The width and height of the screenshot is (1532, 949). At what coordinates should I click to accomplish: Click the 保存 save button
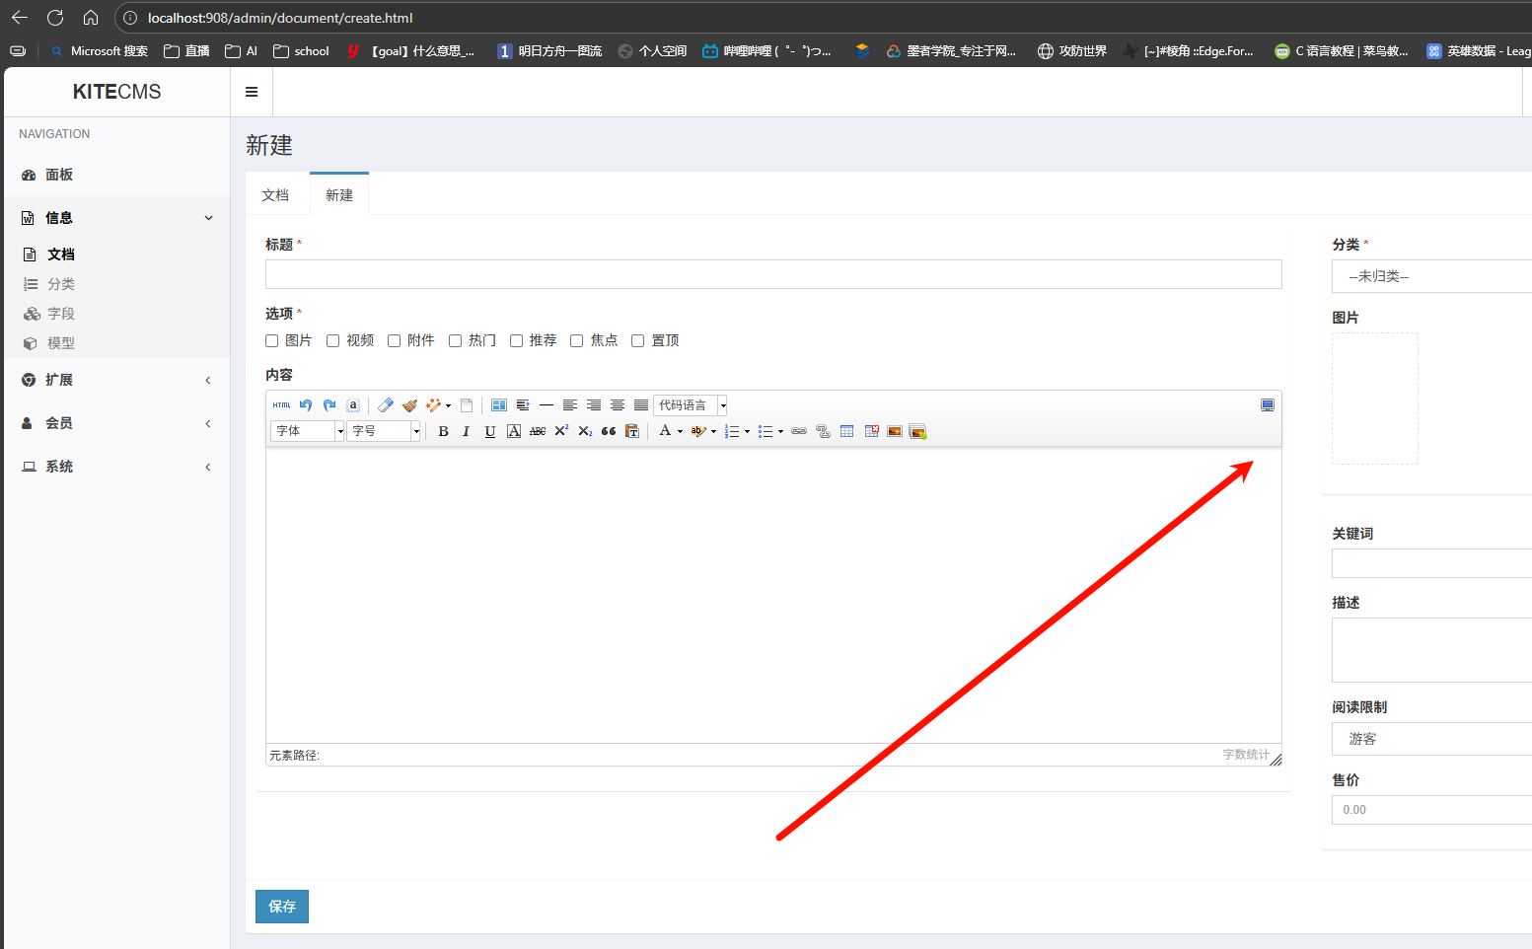(x=282, y=907)
